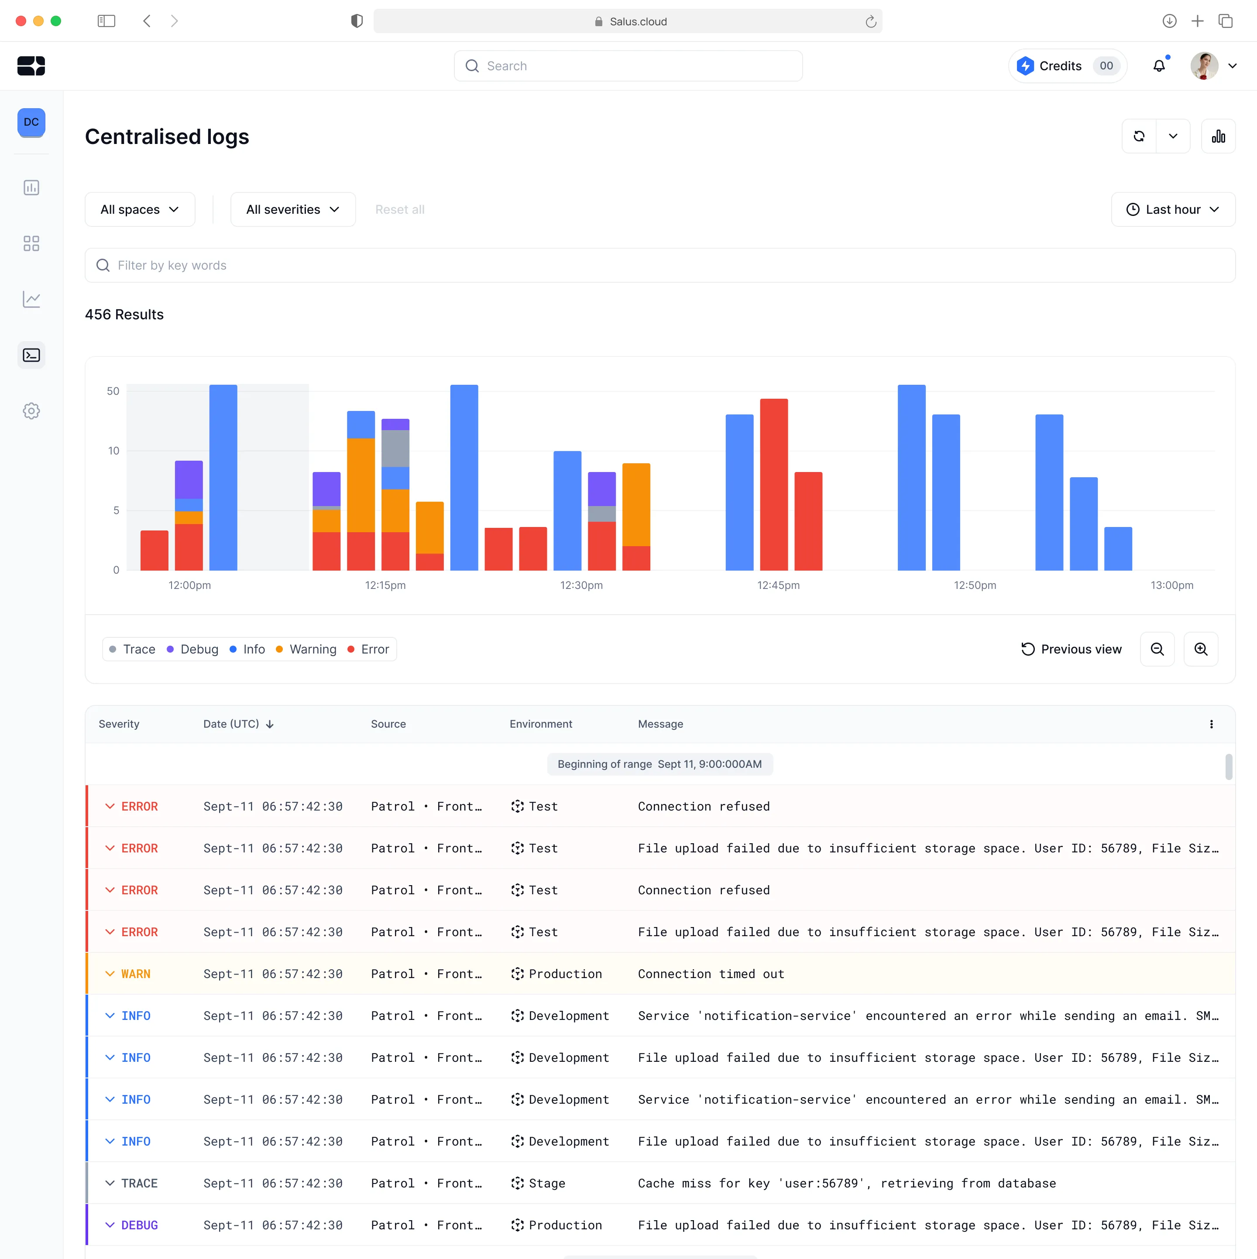Open the All spaces dropdown
Screen dimensions: 1257x1259
(140, 210)
